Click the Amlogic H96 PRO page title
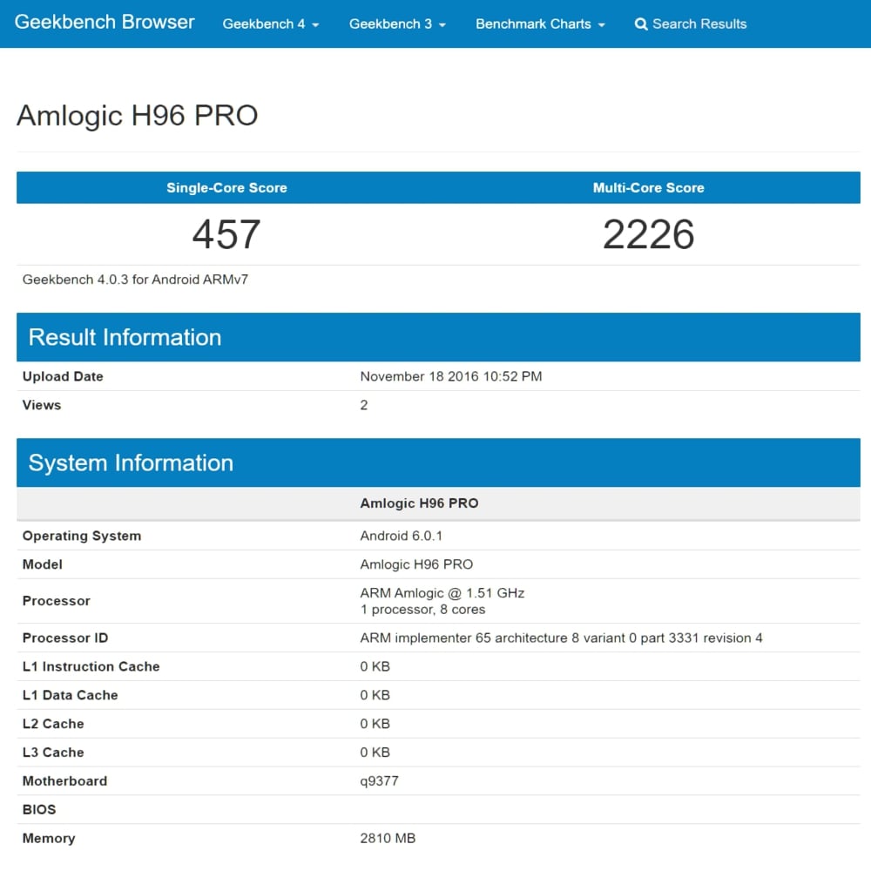The image size is (871, 871). (x=137, y=115)
